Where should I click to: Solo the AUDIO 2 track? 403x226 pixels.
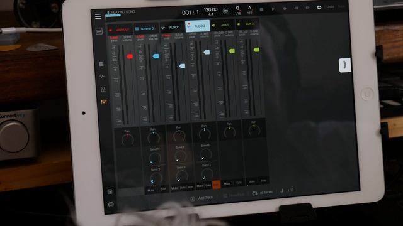tap(208, 185)
